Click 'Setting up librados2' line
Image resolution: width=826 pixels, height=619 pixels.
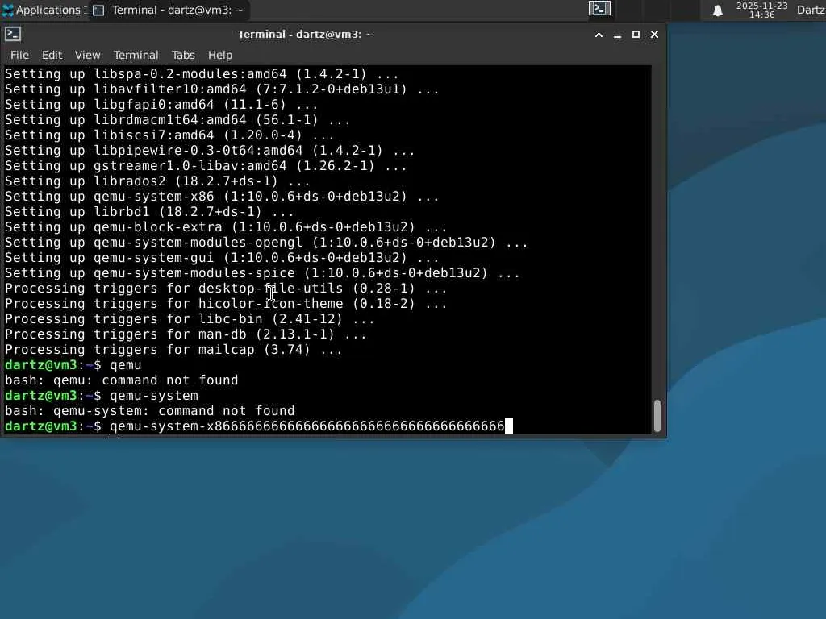tap(157, 181)
